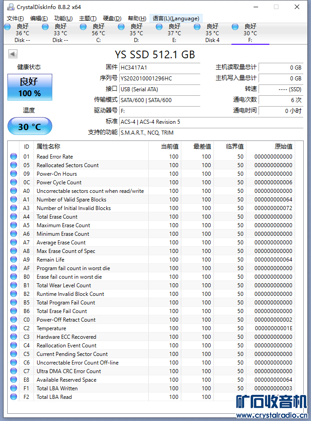The width and height of the screenshot is (311, 421).
Task: Click the status icon for Hardware ECC Recovered
Action: pyautogui.click(x=14, y=337)
